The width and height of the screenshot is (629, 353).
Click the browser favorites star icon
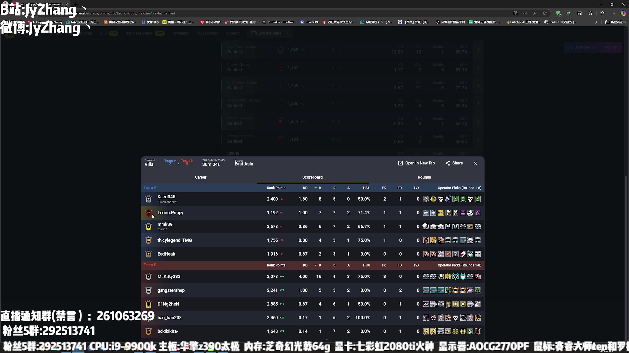[x=545, y=13]
